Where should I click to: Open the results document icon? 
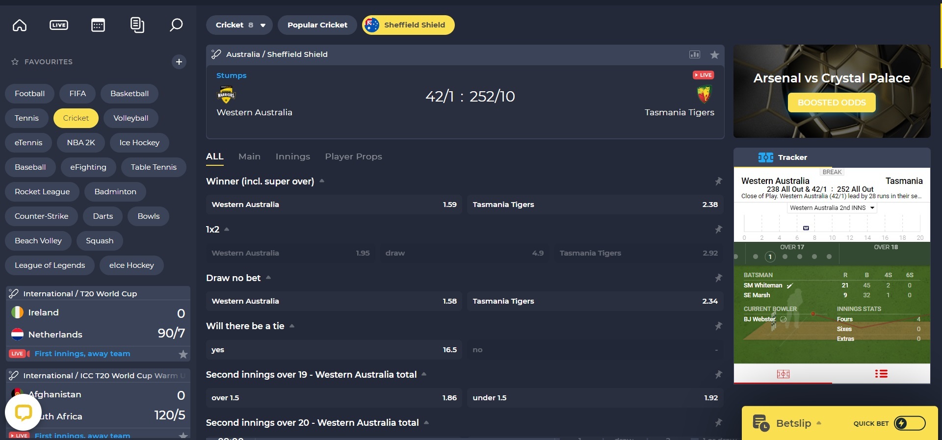click(137, 25)
